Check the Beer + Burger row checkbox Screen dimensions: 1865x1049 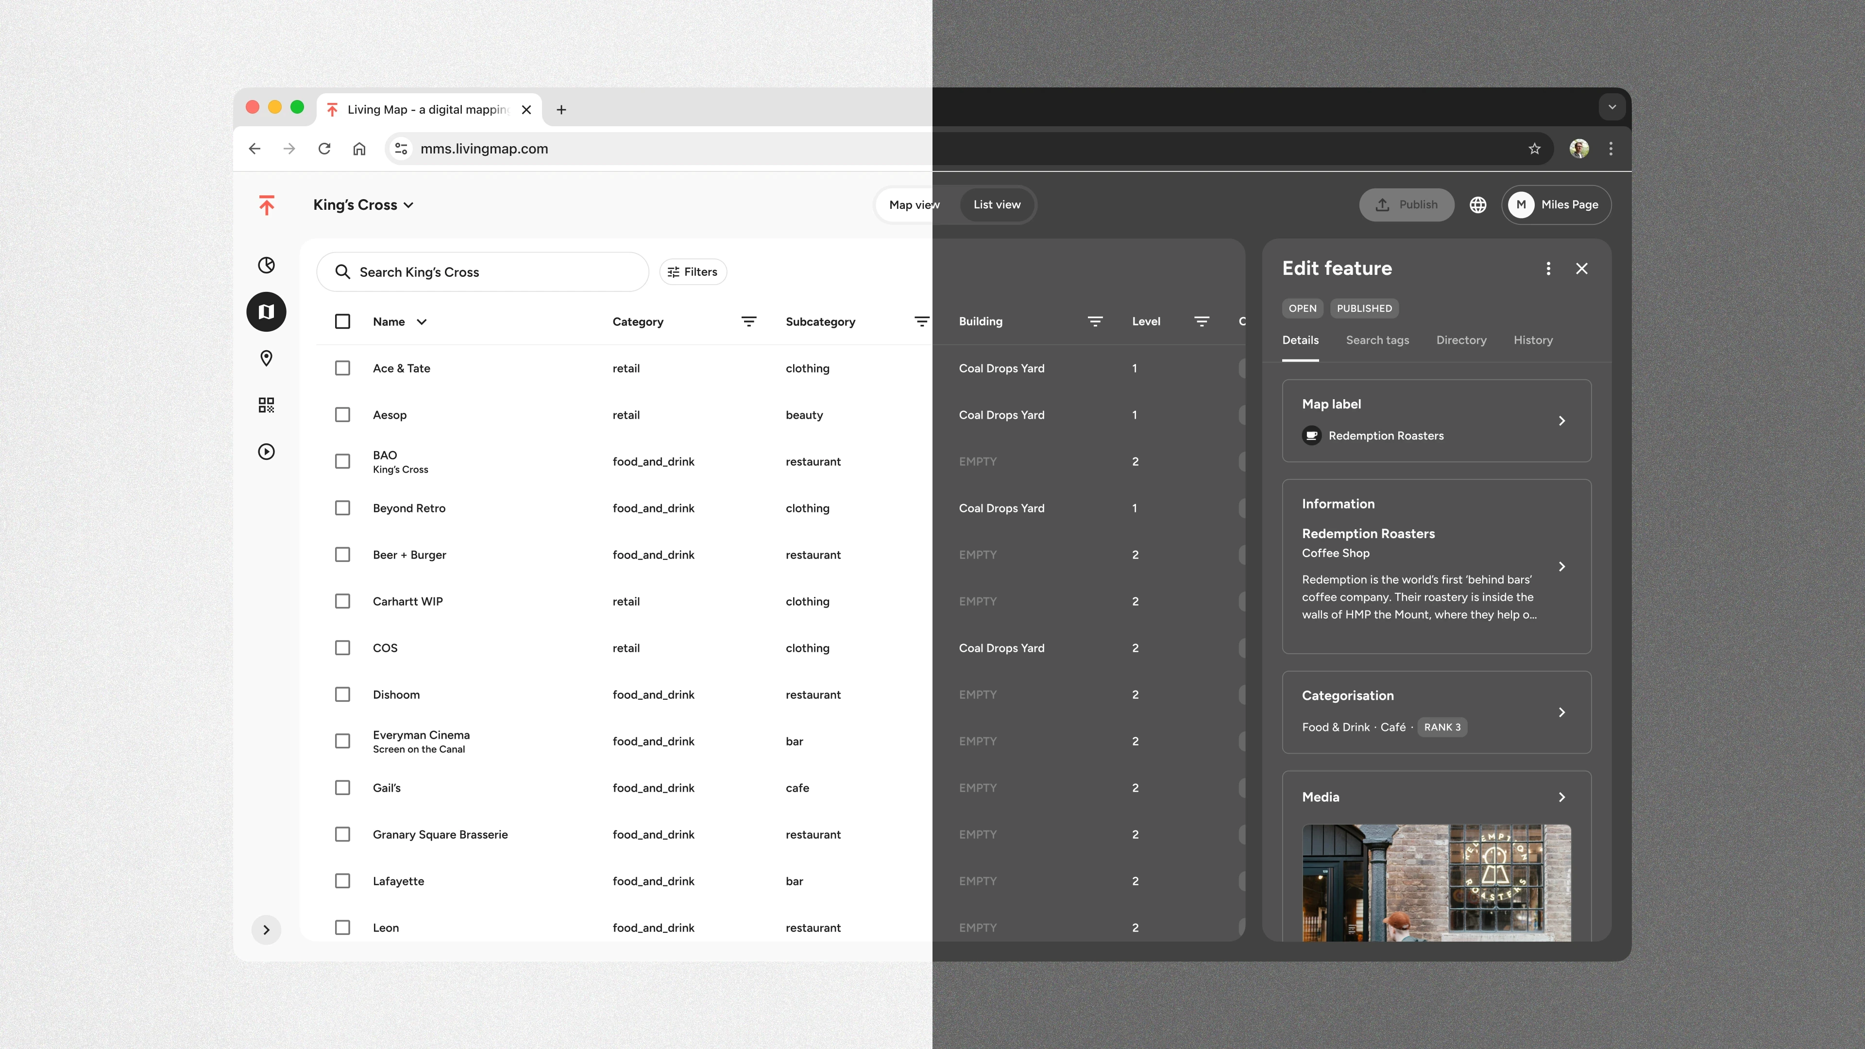(x=342, y=555)
